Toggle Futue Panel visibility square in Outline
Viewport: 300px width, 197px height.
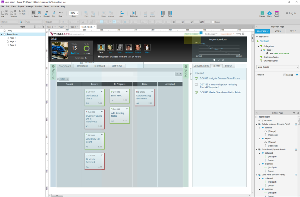click(296, 150)
